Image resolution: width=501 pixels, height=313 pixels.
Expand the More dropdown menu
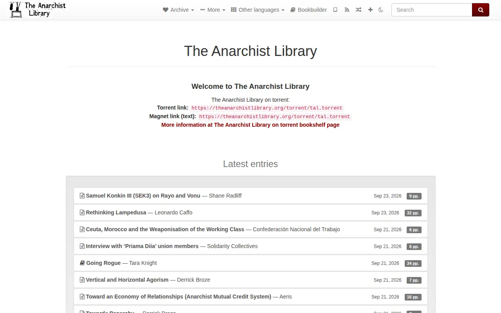click(x=213, y=10)
